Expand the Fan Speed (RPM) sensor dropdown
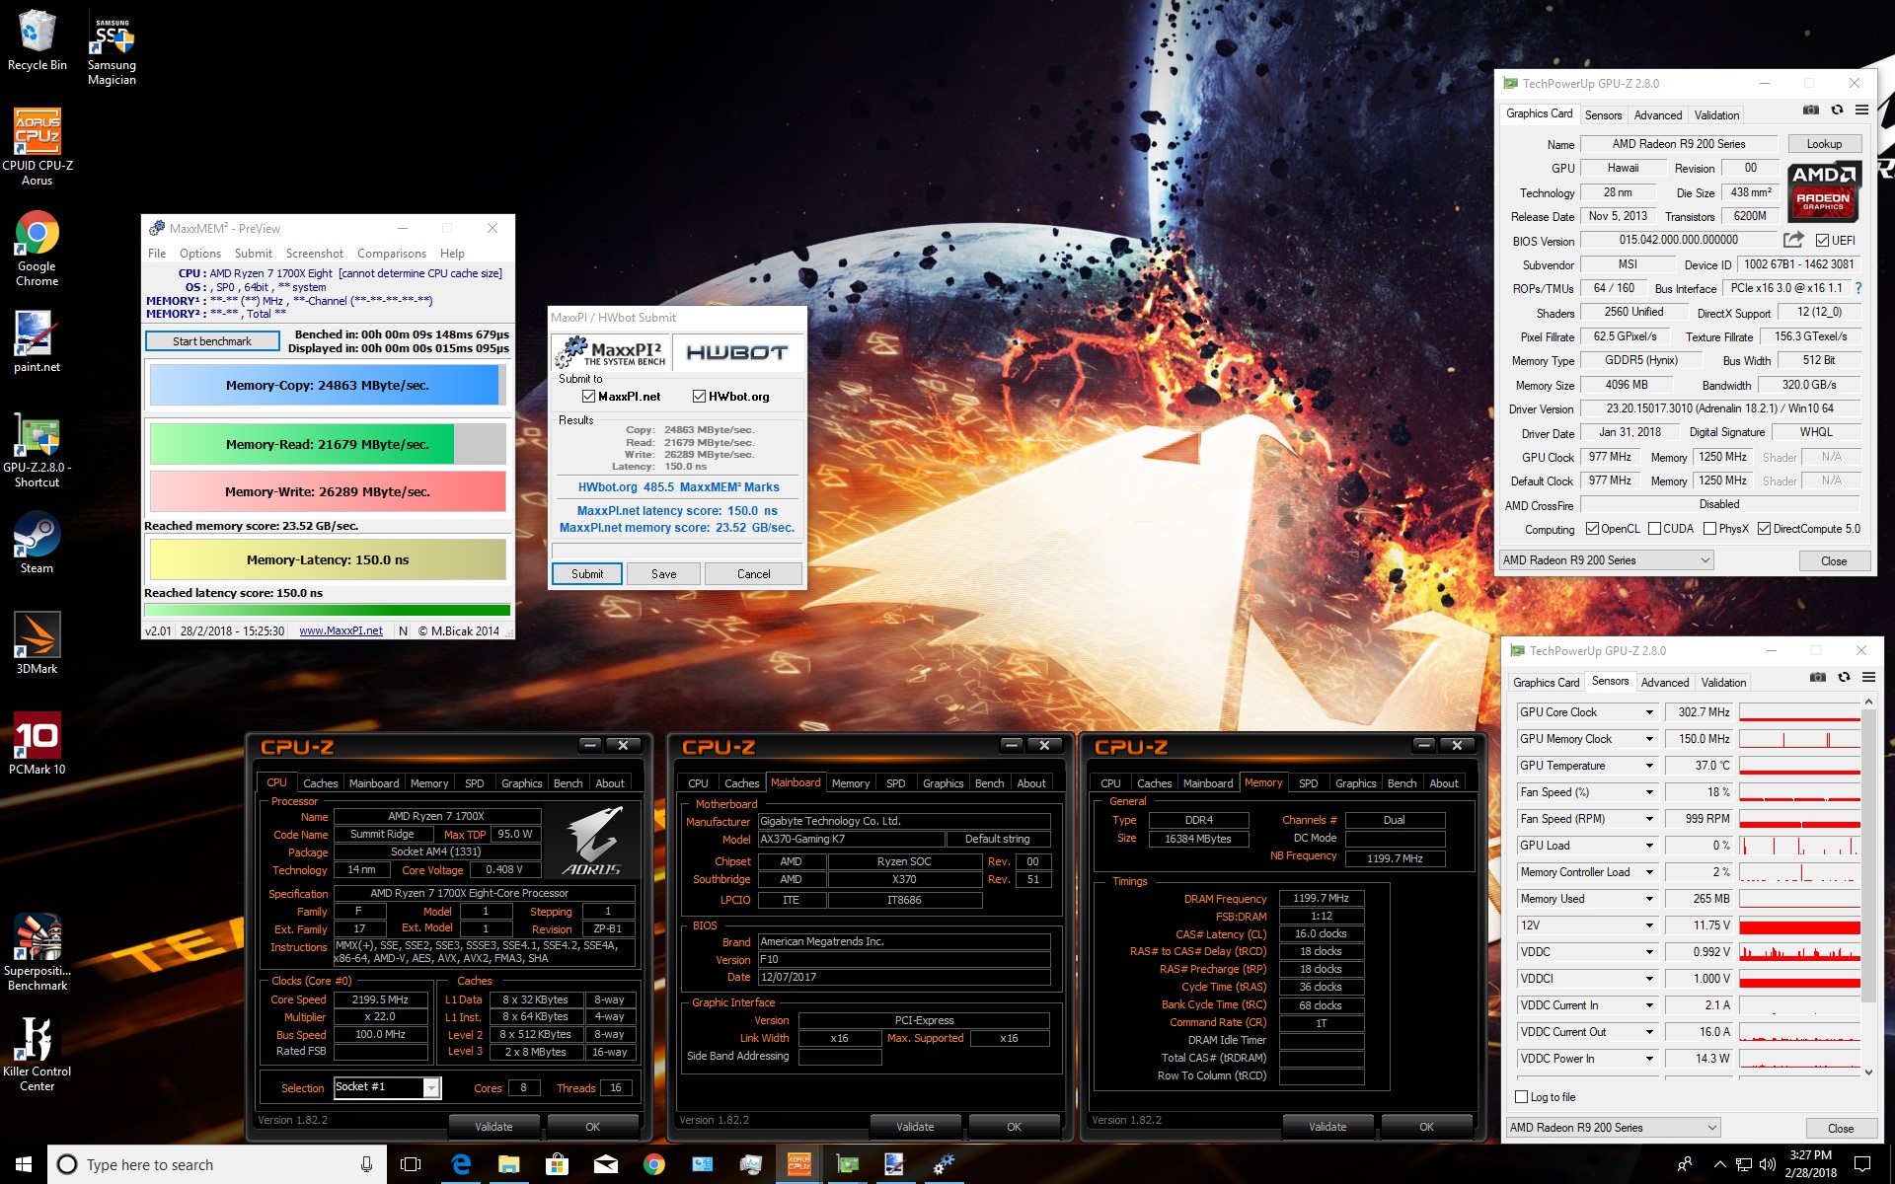 [x=1648, y=819]
